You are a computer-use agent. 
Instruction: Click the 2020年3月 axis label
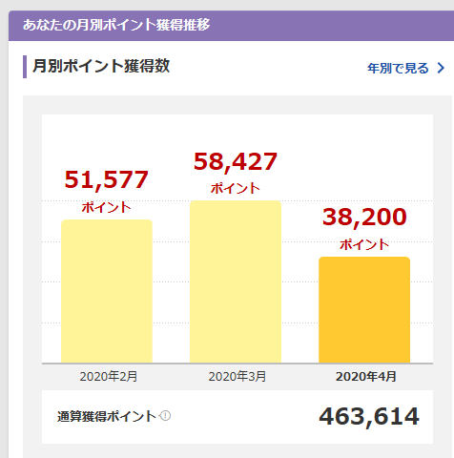(x=237, y=377)
